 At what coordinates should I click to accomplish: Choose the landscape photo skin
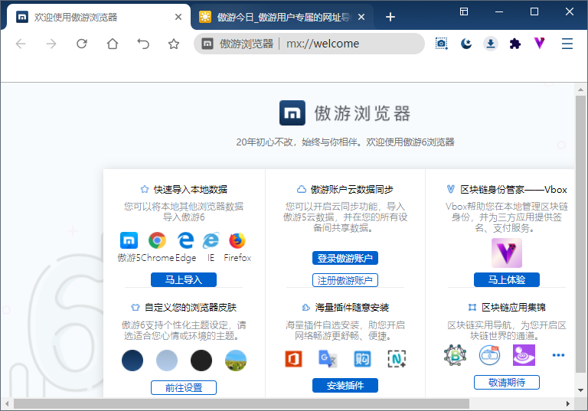[x=236, y=360]
